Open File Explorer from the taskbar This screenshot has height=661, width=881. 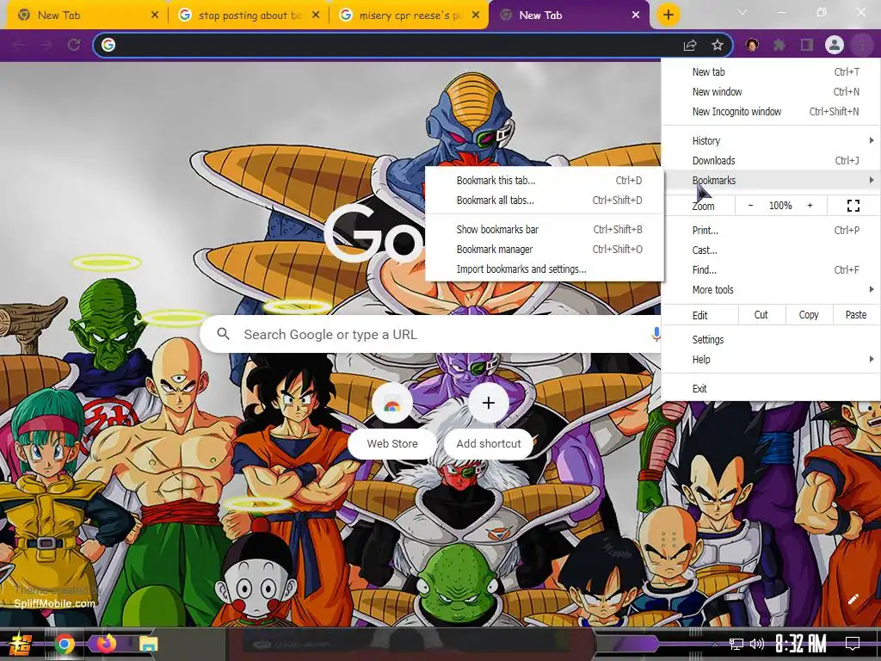click(x=148, y=644)
